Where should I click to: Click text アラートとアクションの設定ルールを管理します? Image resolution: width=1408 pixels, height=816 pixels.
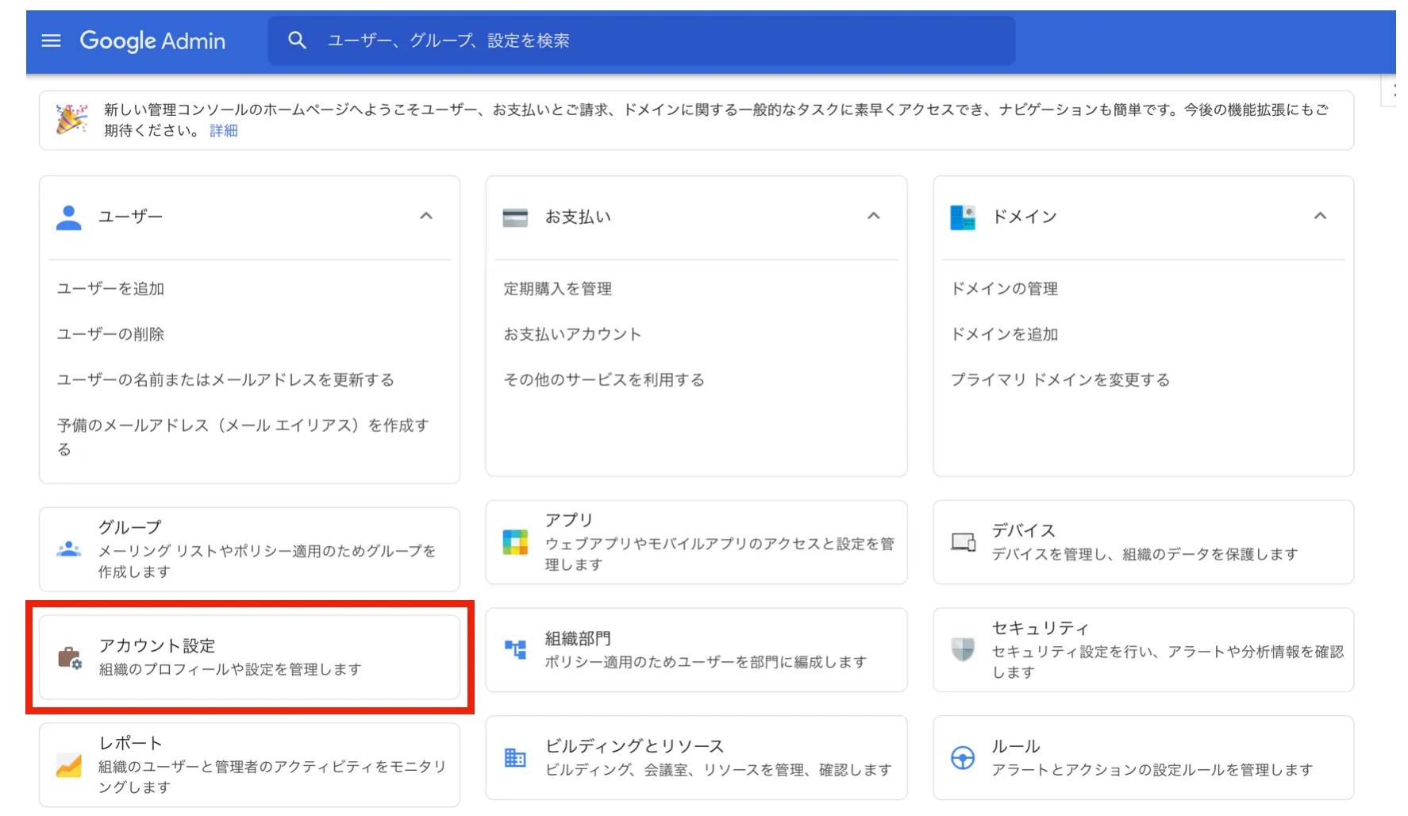coord(1152,770)
